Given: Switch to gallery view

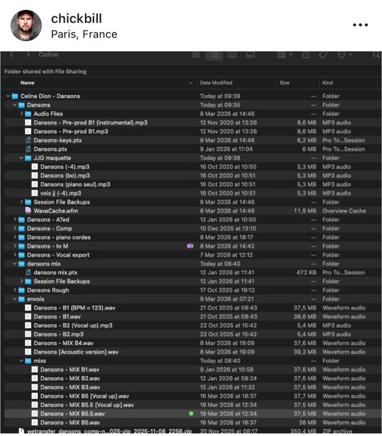Looking at the screenshot, I should pyautogui.click(x=250, y=55).
